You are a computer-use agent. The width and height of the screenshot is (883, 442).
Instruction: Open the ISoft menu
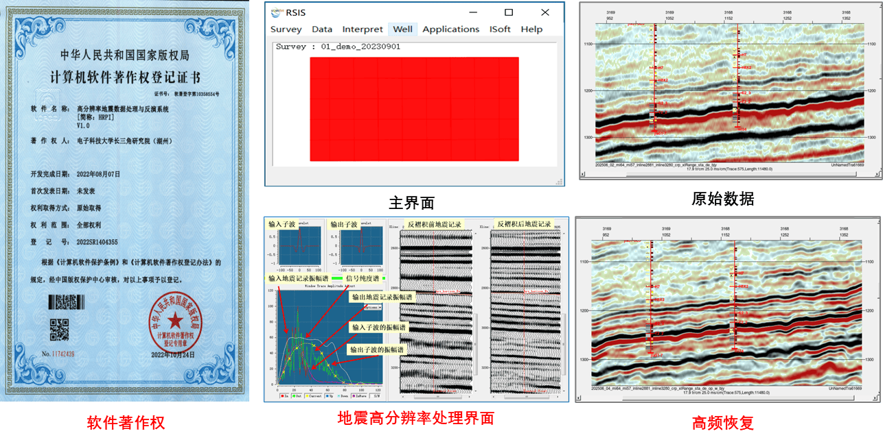pyautogui.click(x=500, y=29)
